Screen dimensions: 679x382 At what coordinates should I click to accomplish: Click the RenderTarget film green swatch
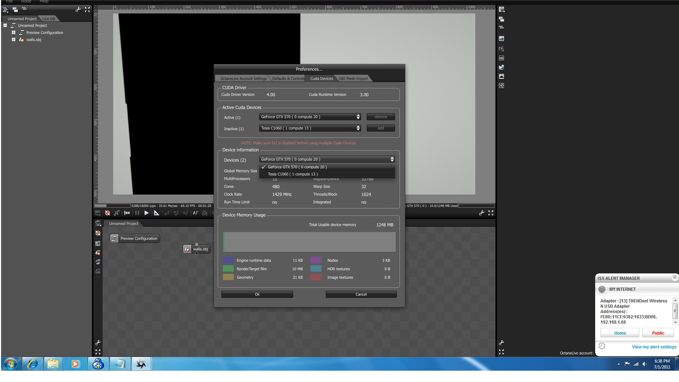point(228,269)
